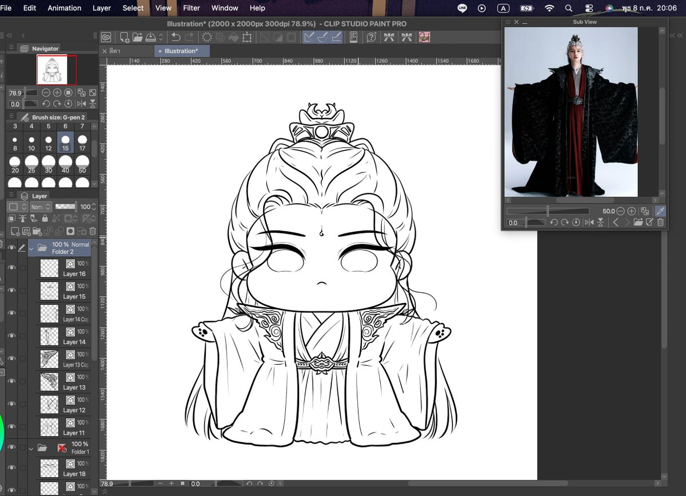Create new raster layer

(15, 231)
